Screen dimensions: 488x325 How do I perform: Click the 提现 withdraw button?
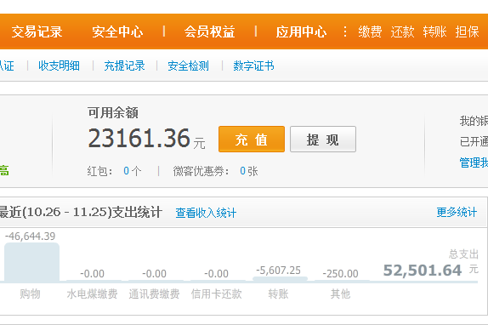coord(323,140)
